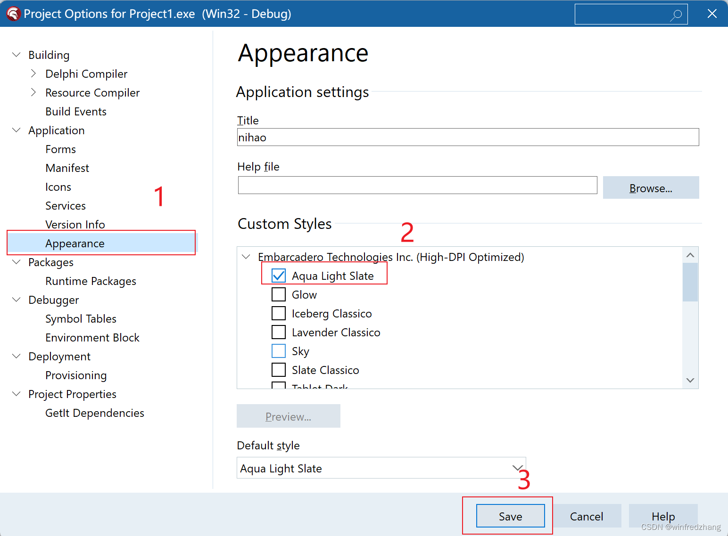Select GetIt Dependencies in the tree

tap(95, 413)
